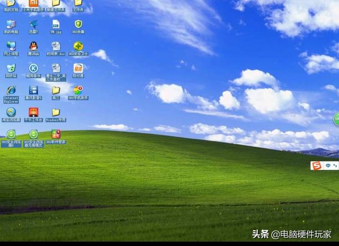This screenshot has width=339, height=246.
Task: Toggle the 中 Chinese input mode
Action: click(328, 166)
